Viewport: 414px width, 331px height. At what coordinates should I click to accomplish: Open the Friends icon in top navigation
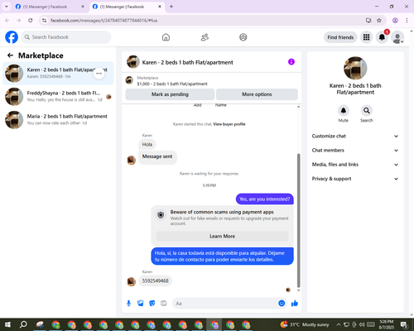(205, 37)
